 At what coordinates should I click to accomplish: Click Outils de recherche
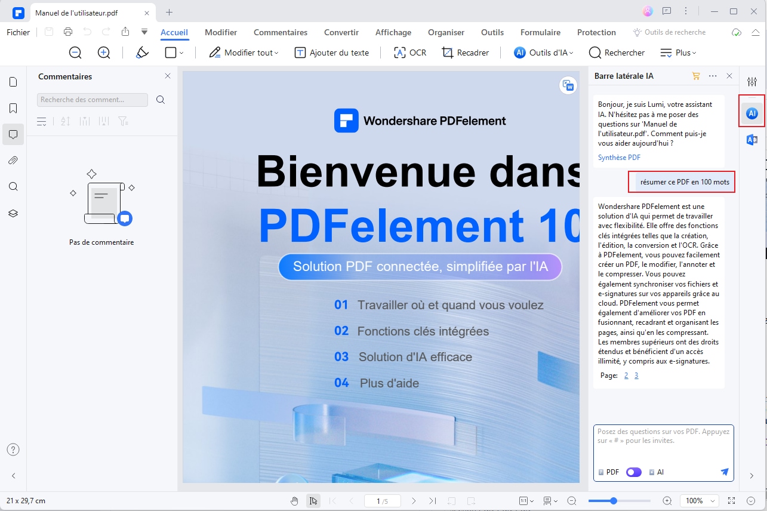670,32
